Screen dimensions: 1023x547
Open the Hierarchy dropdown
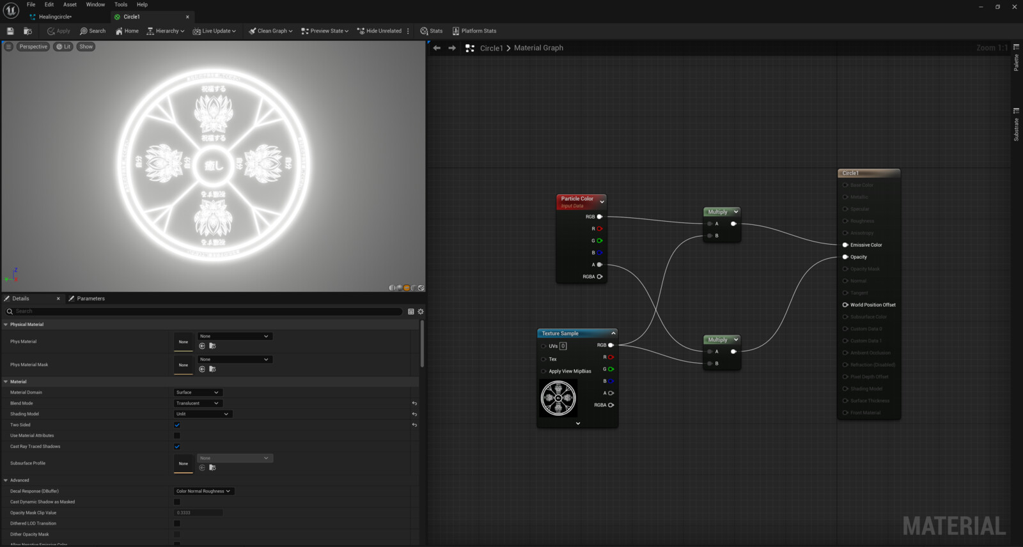coord(166,31)
